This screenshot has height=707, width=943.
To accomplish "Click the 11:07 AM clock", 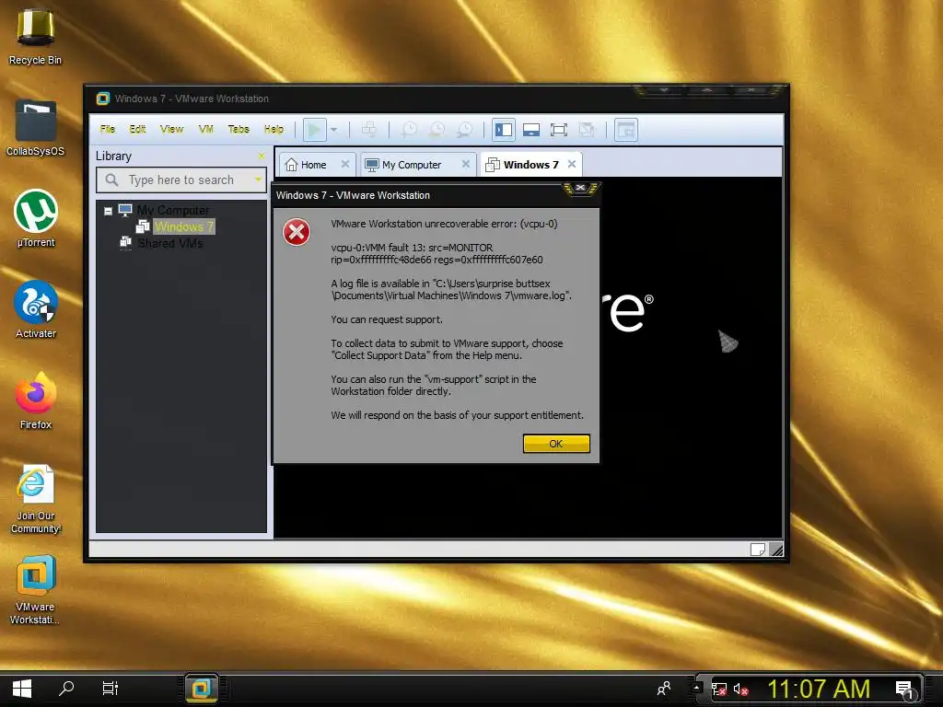I will 819,689.
